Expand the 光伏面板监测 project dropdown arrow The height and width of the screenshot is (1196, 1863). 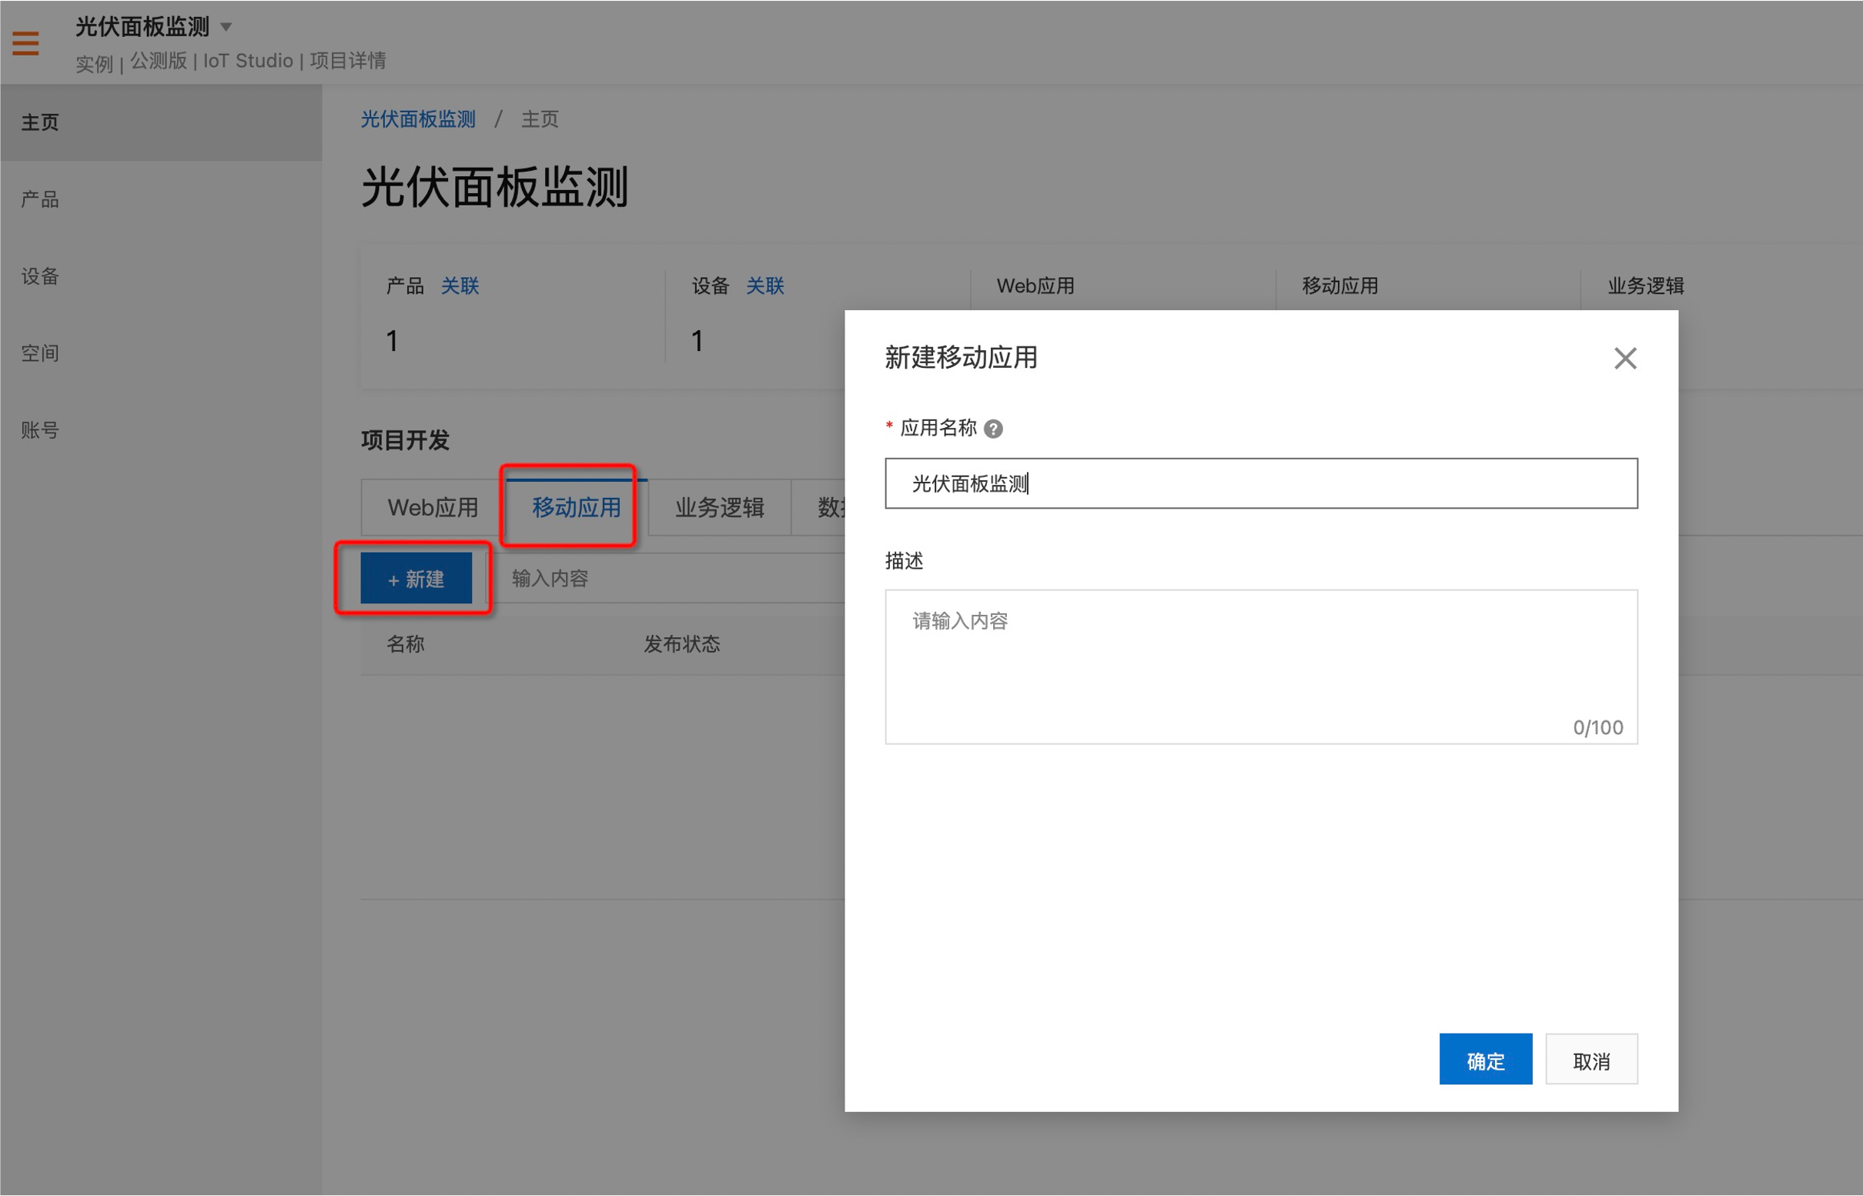coord(226,27)
